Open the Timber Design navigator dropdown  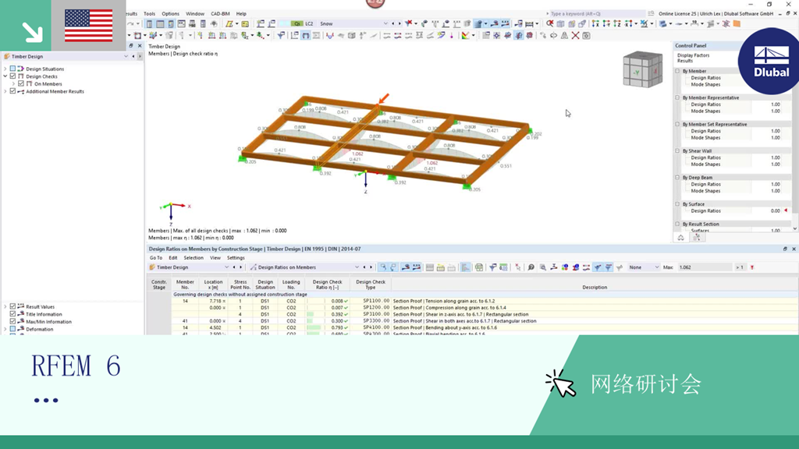pos(126,56)
